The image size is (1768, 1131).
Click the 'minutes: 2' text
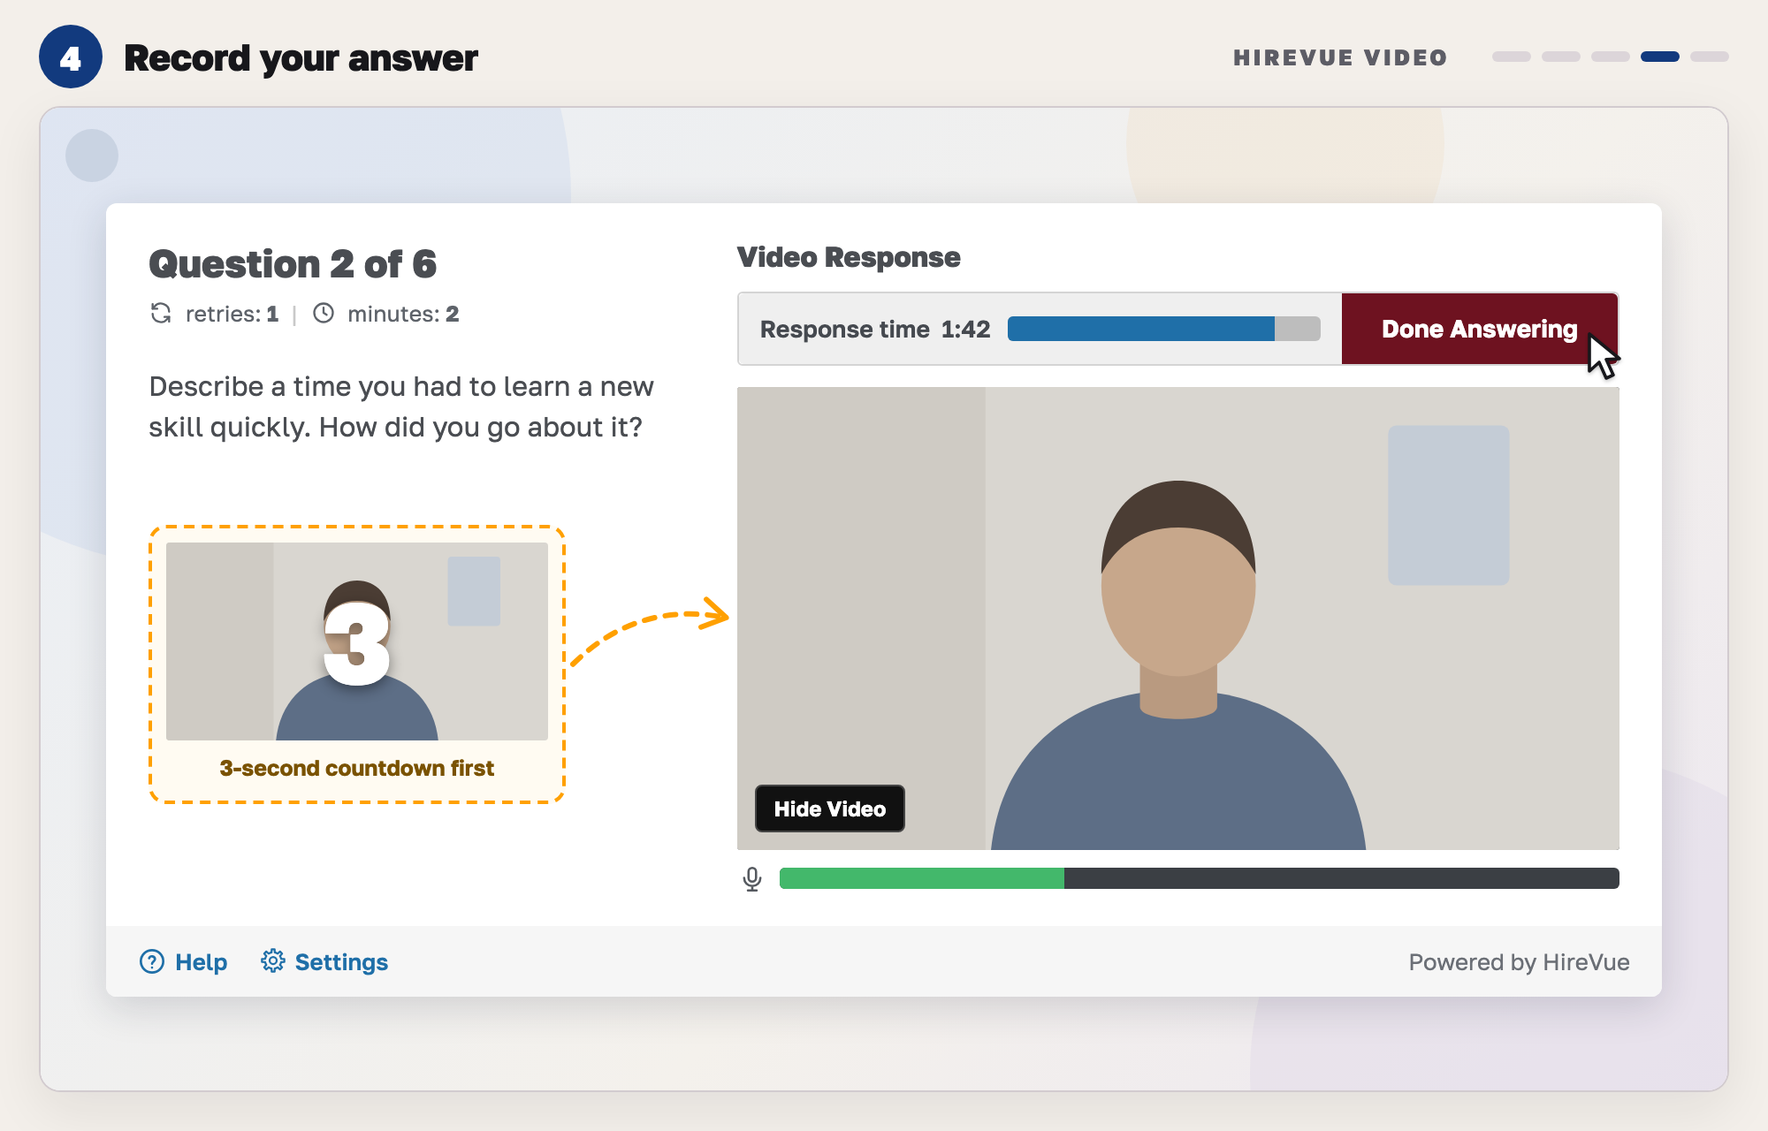pyautogui.click(x=403, y=314)
